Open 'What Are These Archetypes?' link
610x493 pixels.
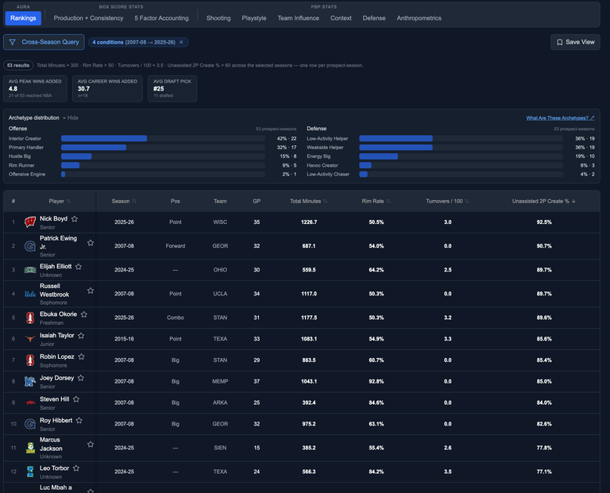coord(560,117)
